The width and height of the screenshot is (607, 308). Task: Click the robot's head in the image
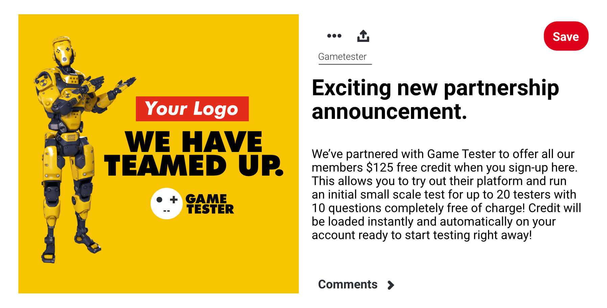(x=64, y=51)
